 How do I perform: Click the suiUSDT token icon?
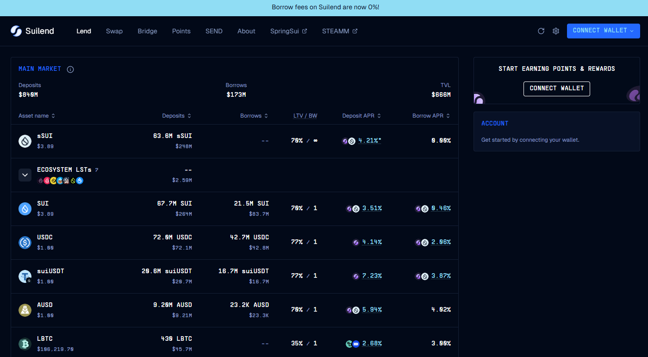tap(25, 276)
